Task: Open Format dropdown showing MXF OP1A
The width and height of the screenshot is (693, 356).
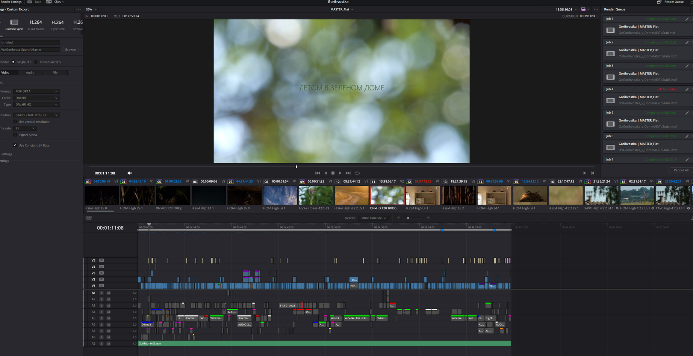Action: 36,91
